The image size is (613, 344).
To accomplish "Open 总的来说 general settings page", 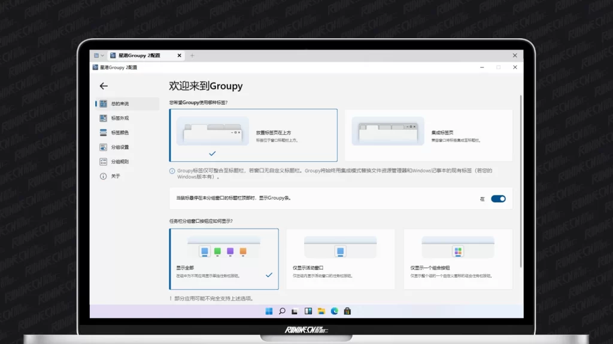I will [x=120, y=104].
